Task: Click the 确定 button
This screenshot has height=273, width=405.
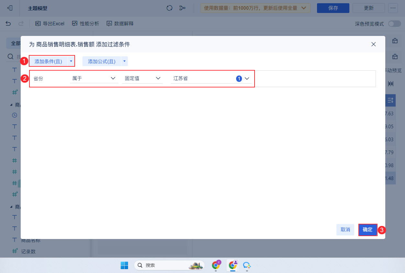Action: point(367,230)
